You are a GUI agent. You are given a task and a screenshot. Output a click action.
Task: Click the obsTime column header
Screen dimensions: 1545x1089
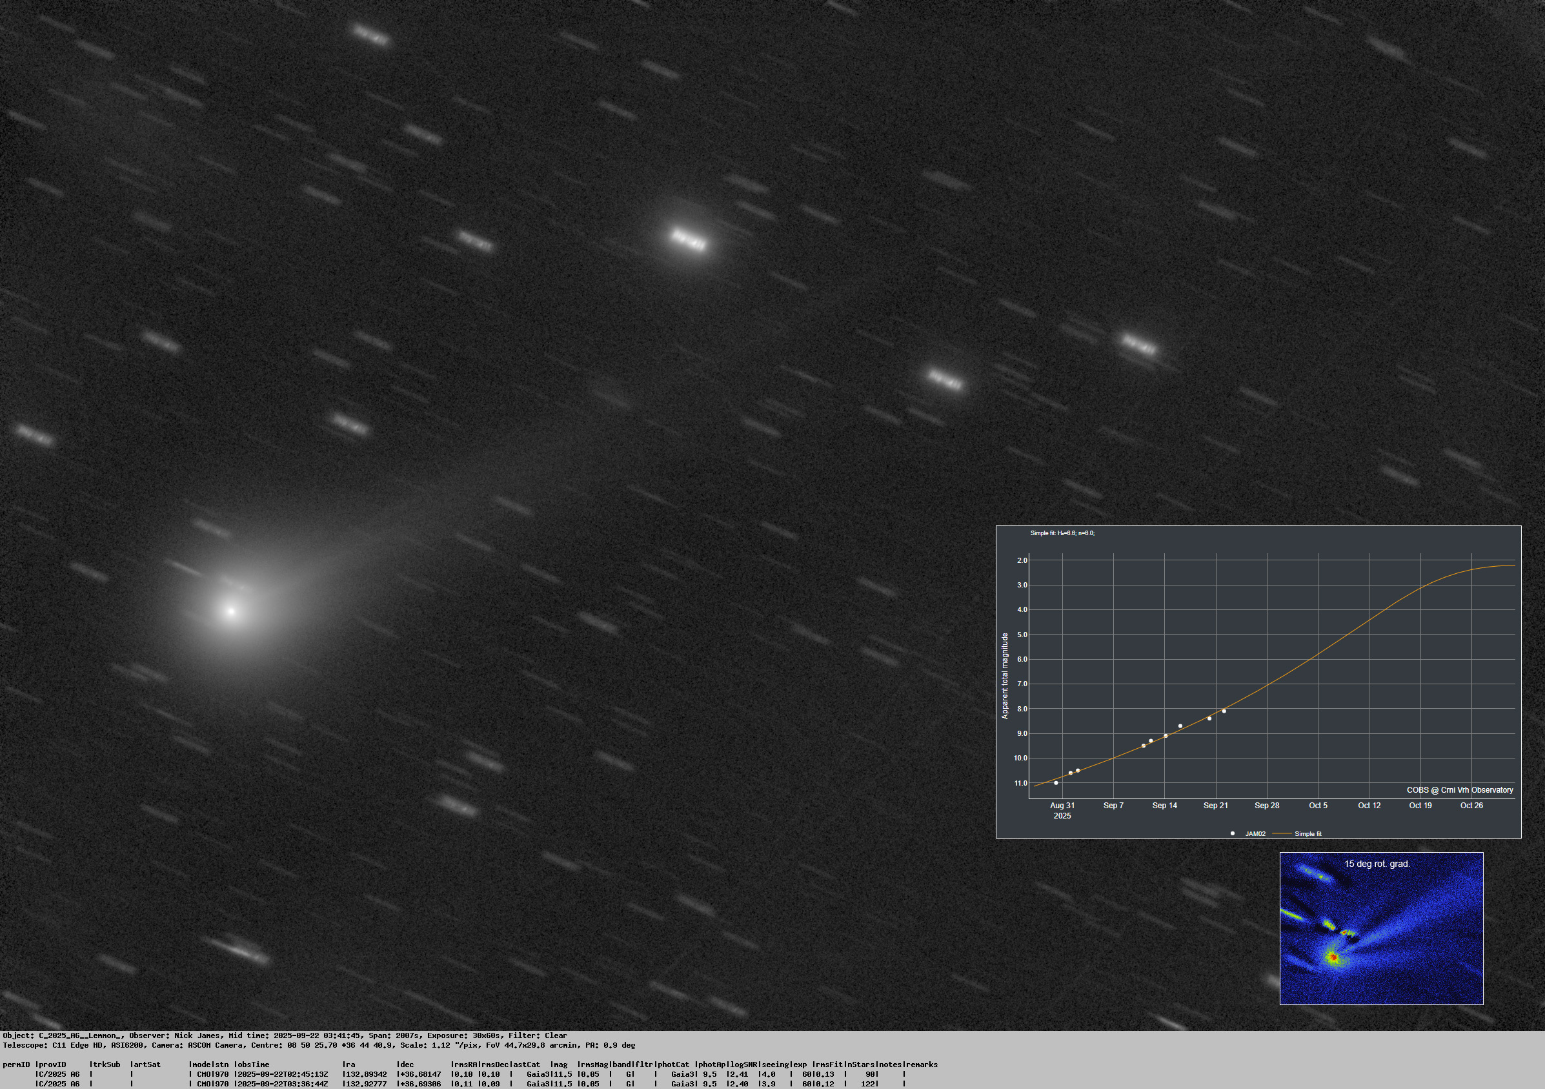252,1064
